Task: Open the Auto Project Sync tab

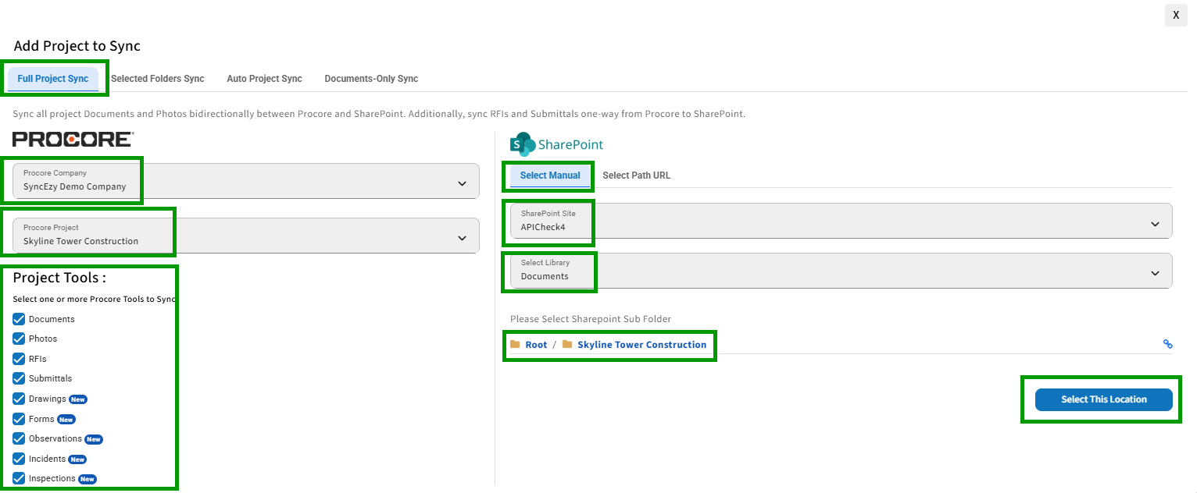Action: click(x=264, y=79)
